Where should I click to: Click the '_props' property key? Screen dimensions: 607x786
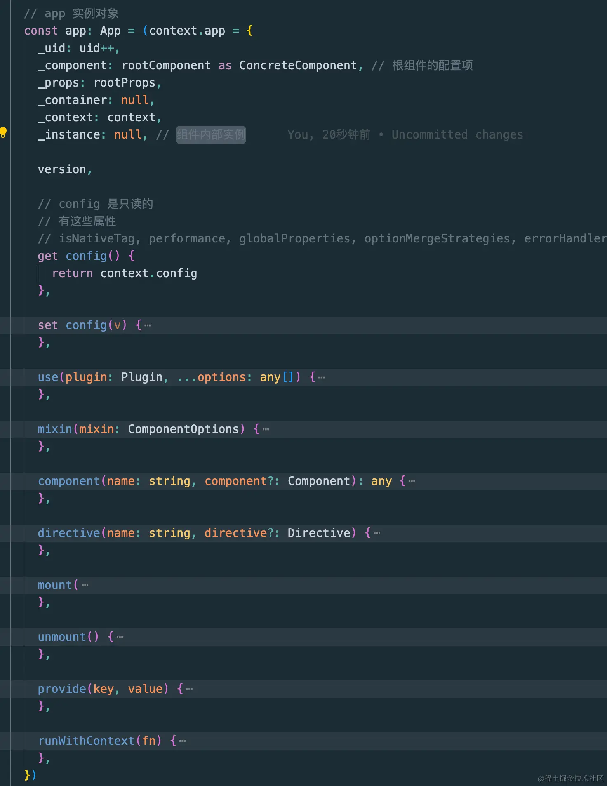click(x=59, y=83)
